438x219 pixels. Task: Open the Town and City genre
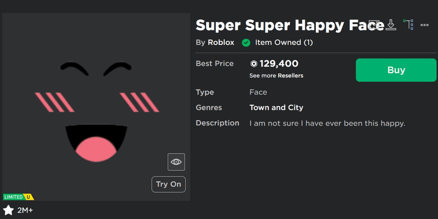(x=276, y=108)
